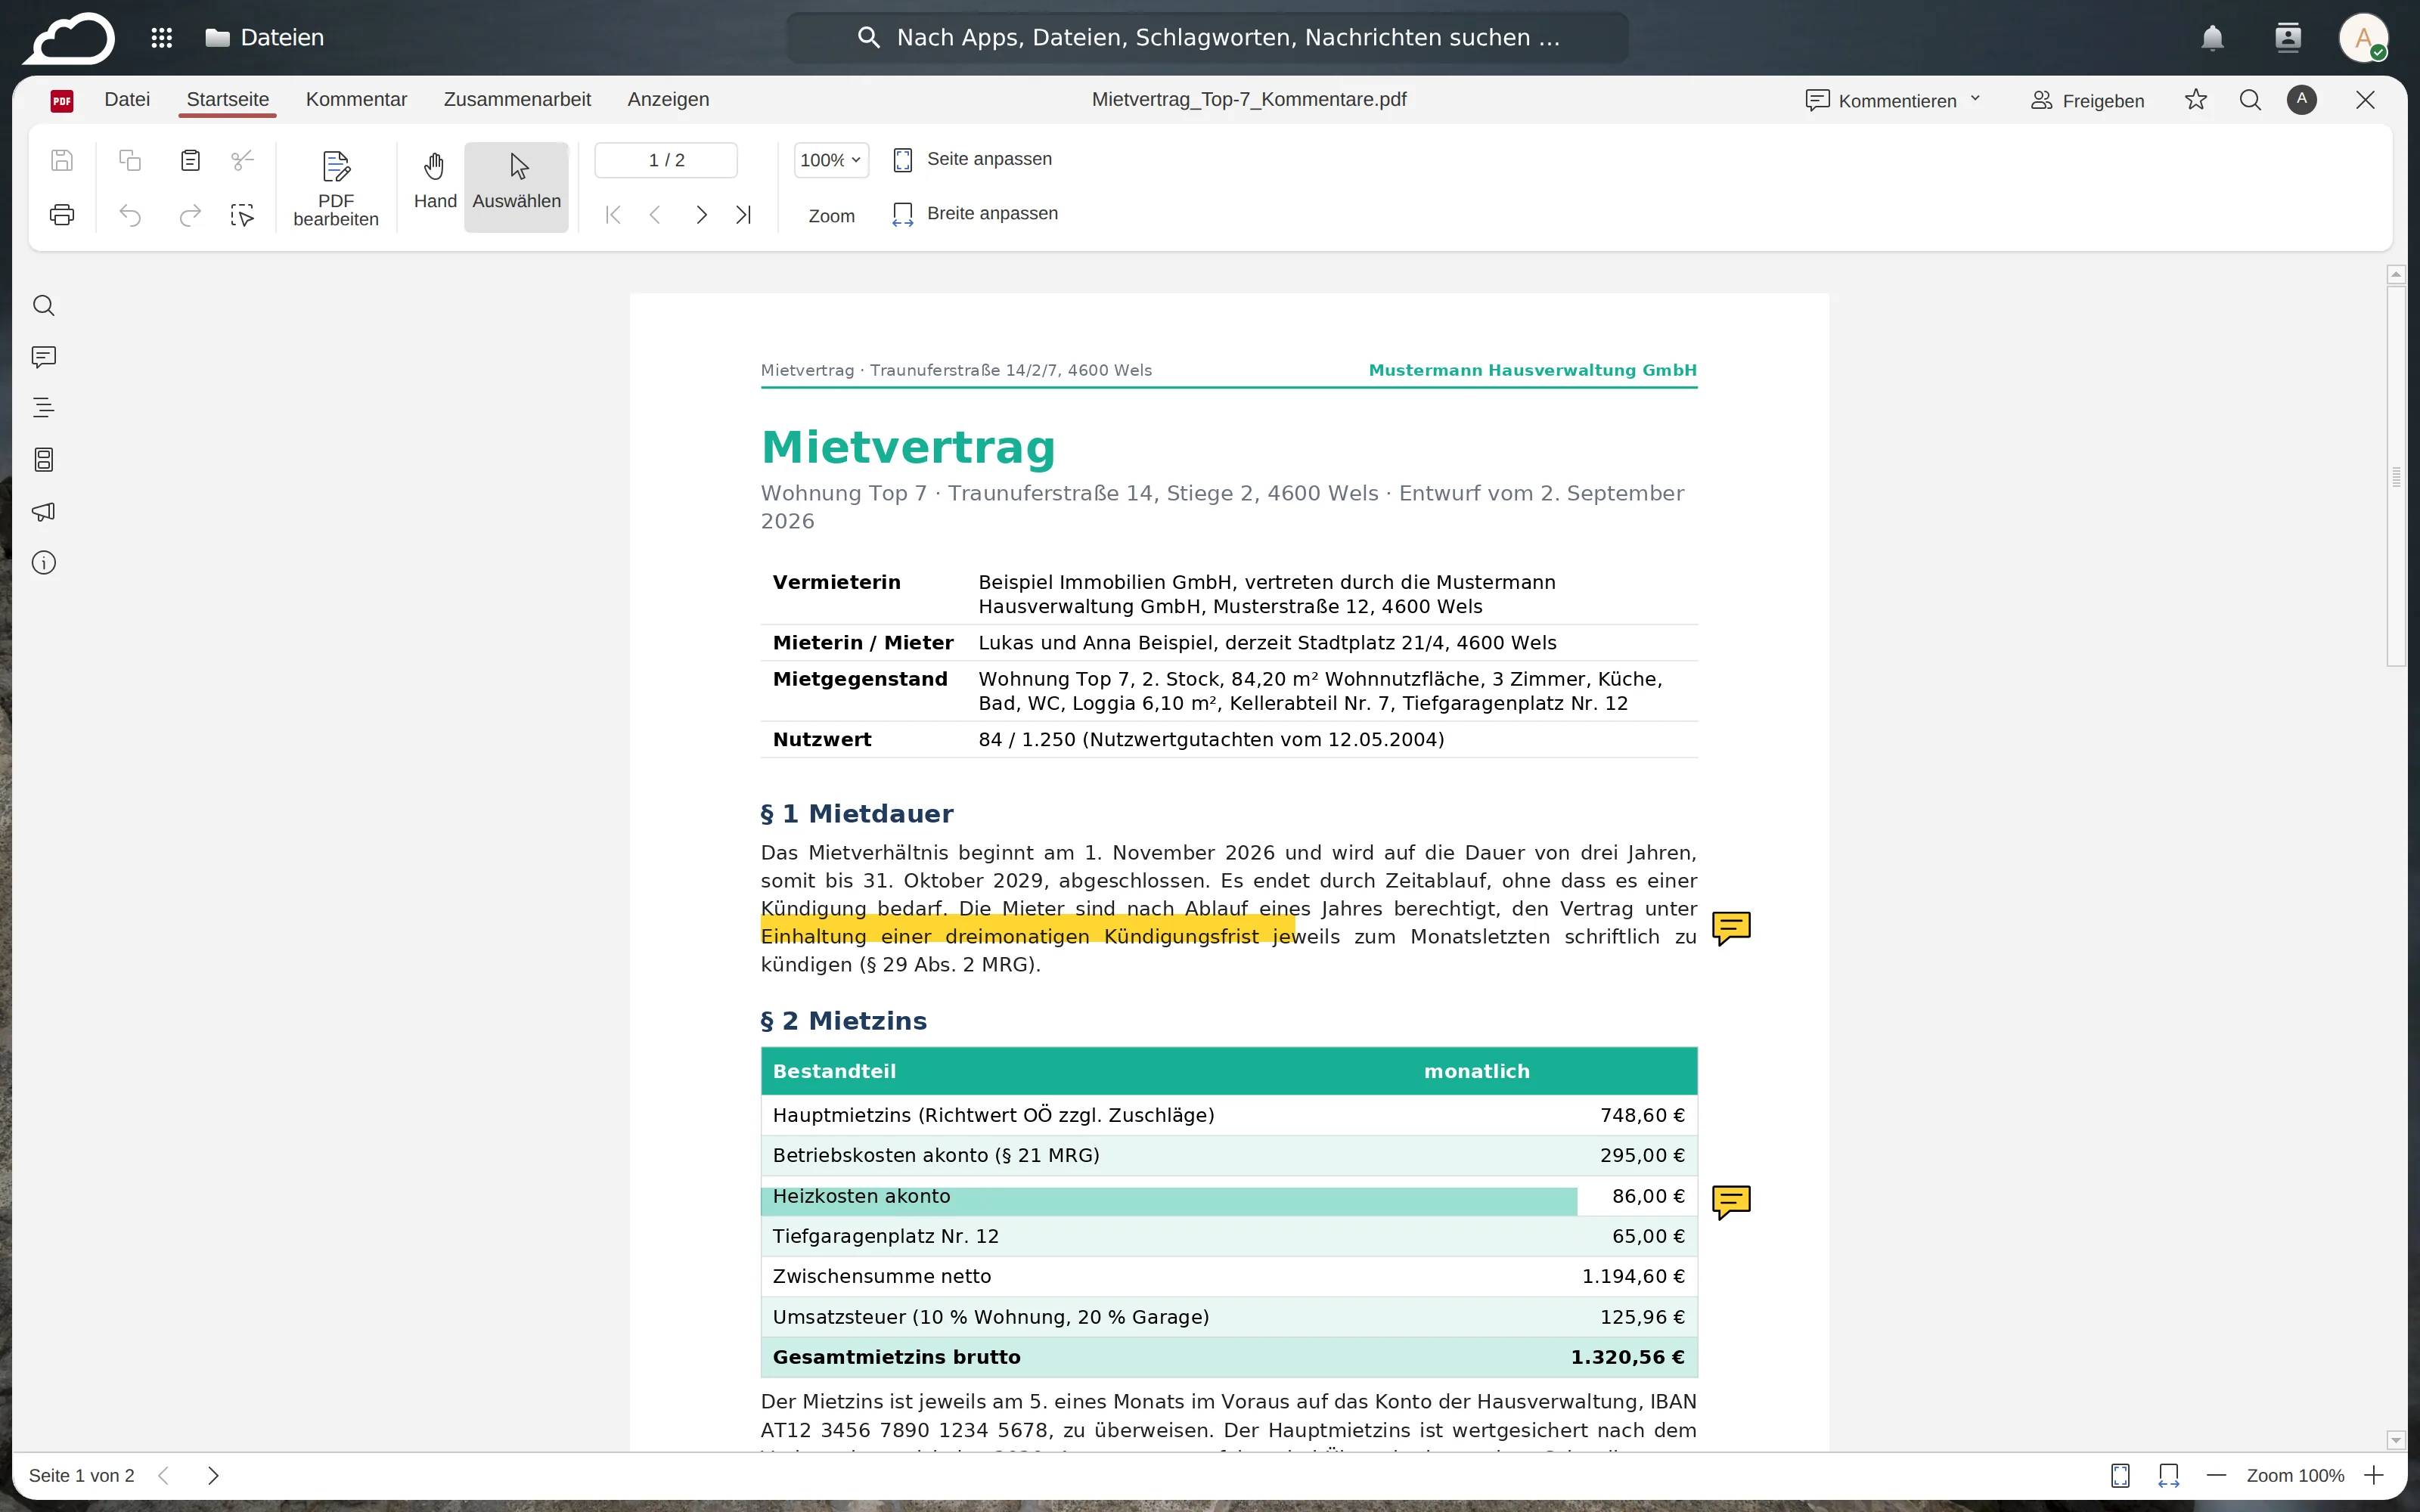Open the notifications bell

[2212, 38]
